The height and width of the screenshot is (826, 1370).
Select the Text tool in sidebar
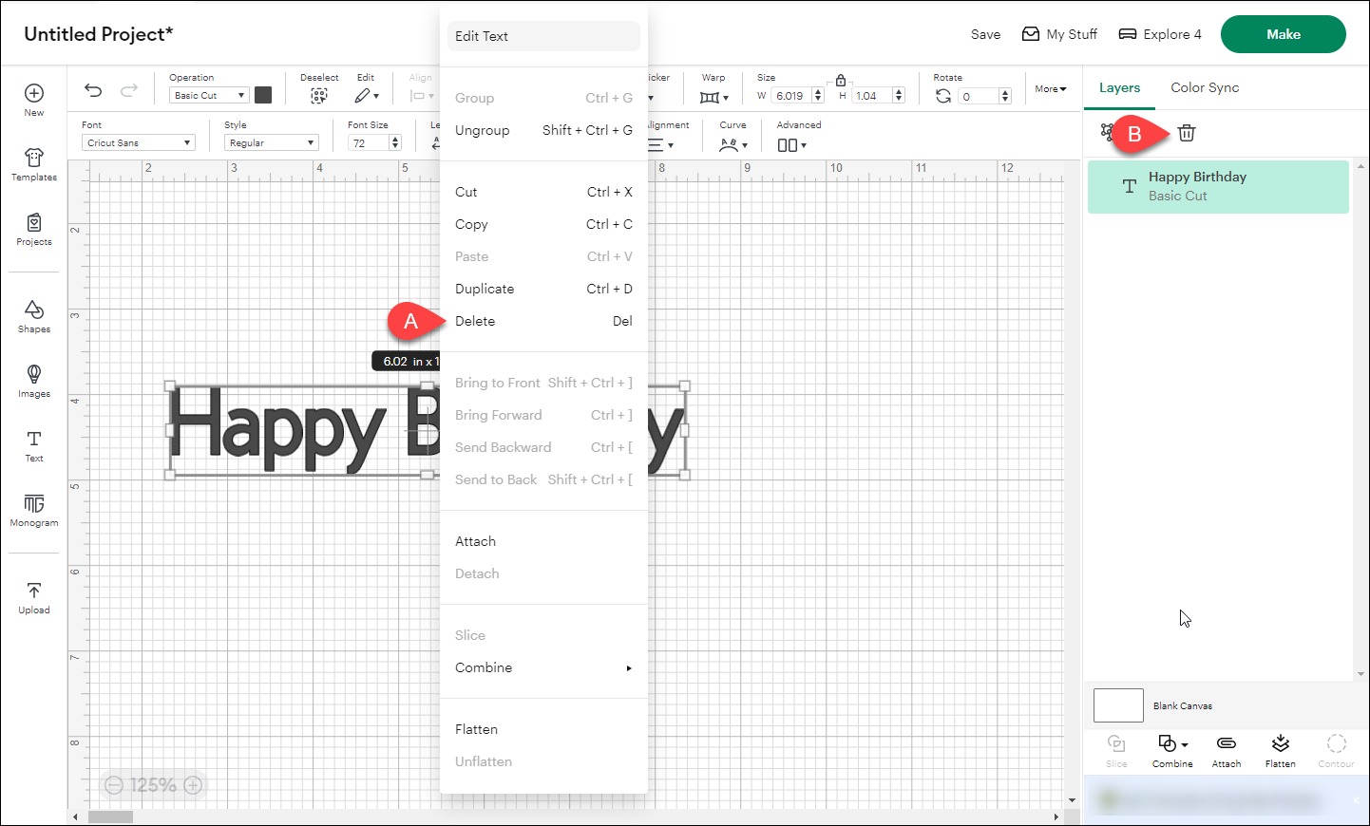[34, 445]
